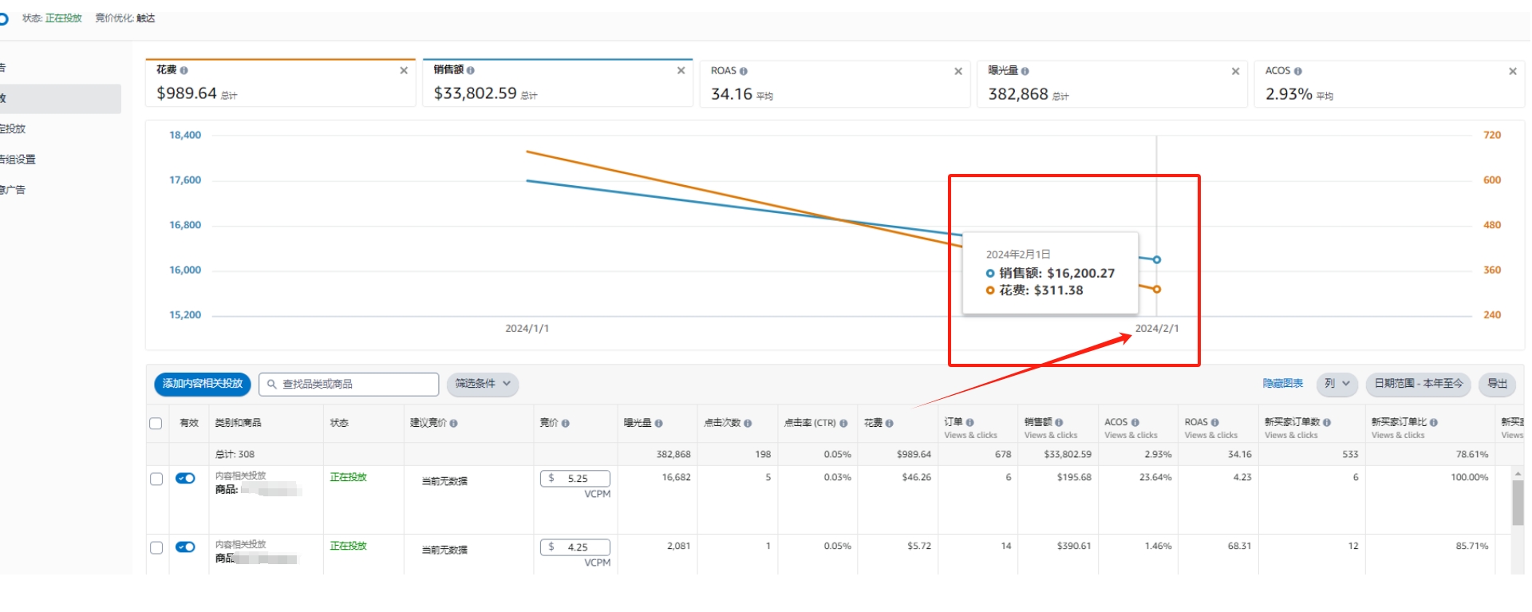This screenshot has height=612, width=1532.
Task: Remove the 曝光量 metric card
Action: pyautogui.click(x=1235, y=71)
